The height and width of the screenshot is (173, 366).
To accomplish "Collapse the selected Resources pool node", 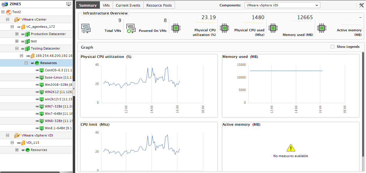I will [x=26, y=63].
